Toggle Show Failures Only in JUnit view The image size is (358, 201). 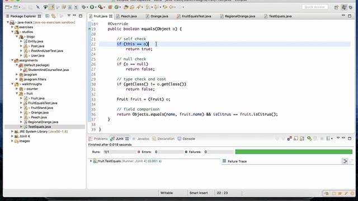coord(290,138)
